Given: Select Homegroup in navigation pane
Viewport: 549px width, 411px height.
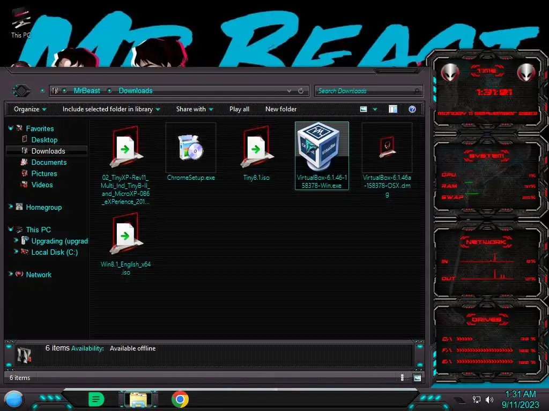Looking at the screenshot, I should [44, 207].
